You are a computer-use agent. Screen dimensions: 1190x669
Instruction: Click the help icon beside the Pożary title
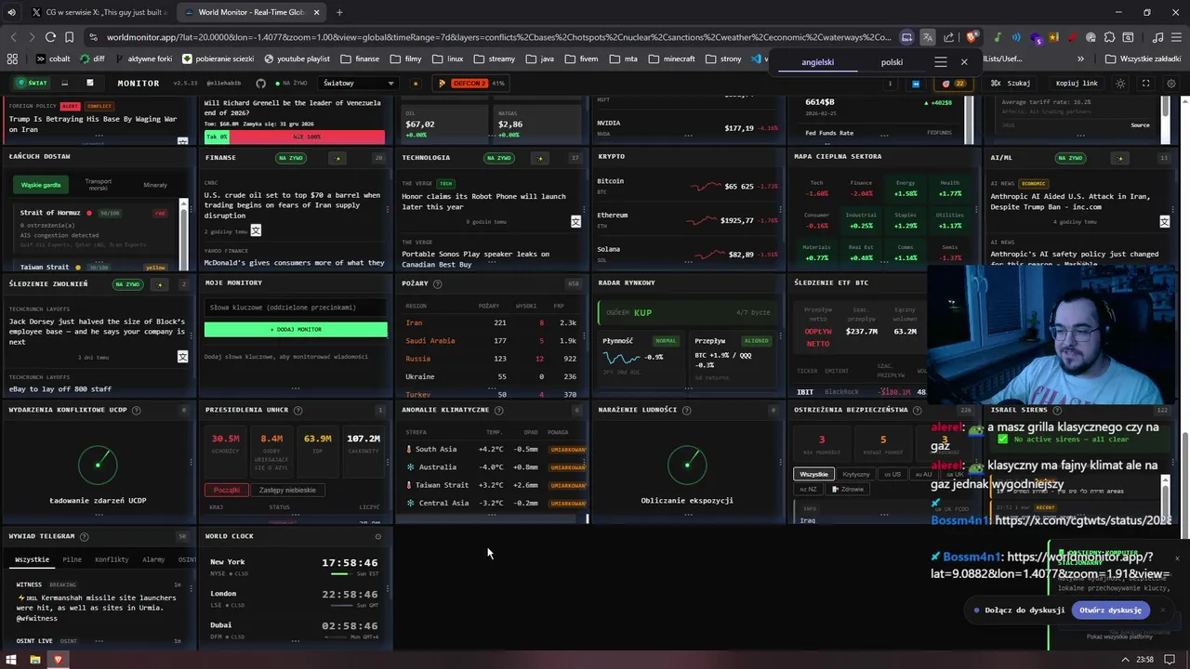tap(437, 283)
